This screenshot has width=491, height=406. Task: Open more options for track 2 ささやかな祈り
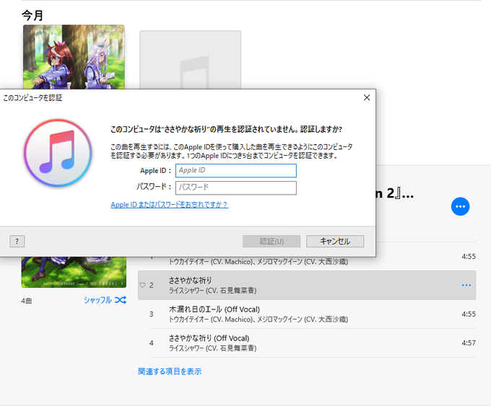466,285
